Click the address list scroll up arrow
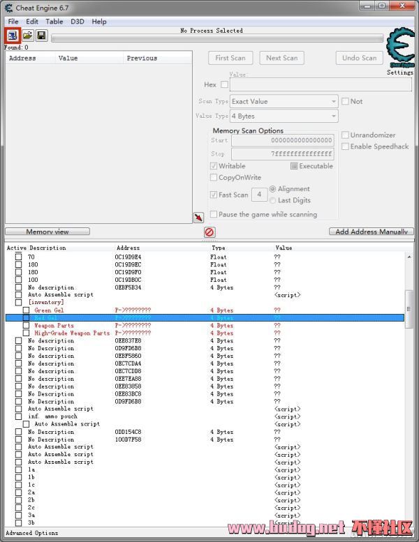Image resolution: width=419 pixels, height=542 pixels. [409, 257]
